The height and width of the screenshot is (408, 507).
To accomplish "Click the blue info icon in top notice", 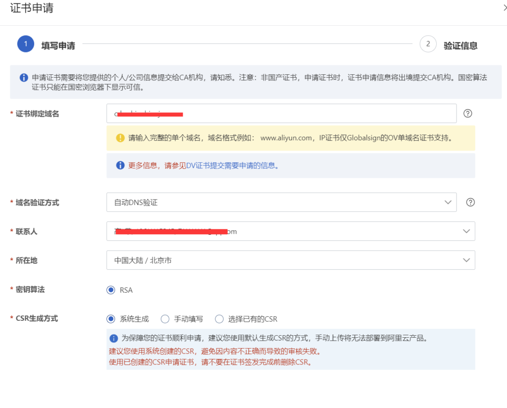I will [23, 78].
